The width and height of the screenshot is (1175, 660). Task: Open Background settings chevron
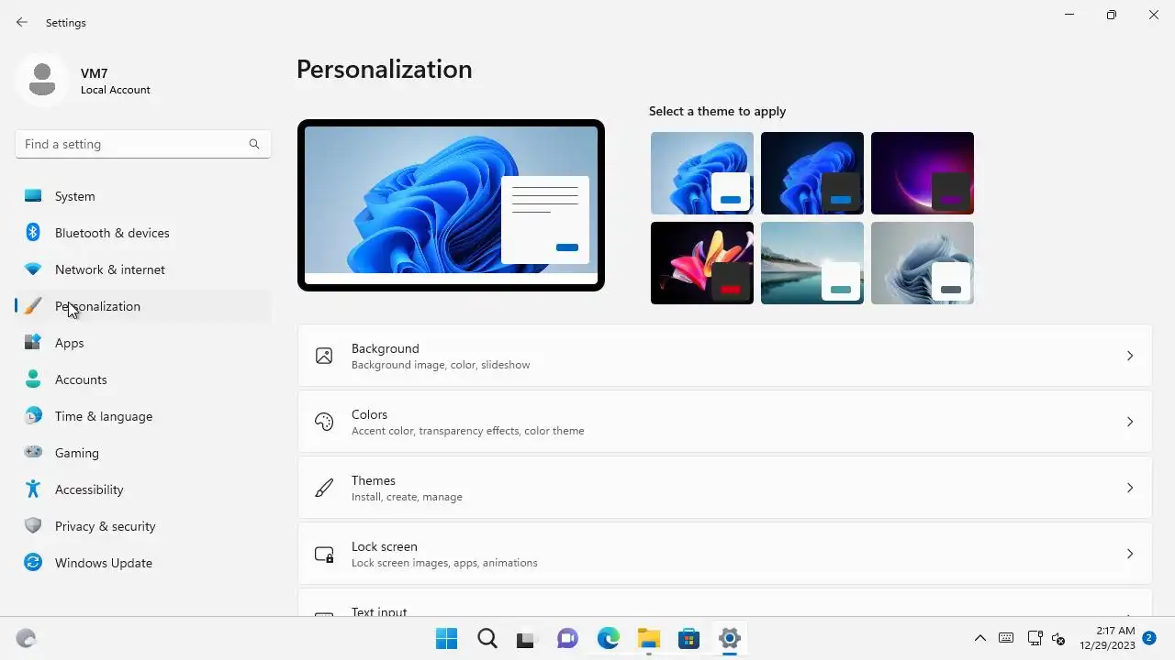tap(1130, 356)
